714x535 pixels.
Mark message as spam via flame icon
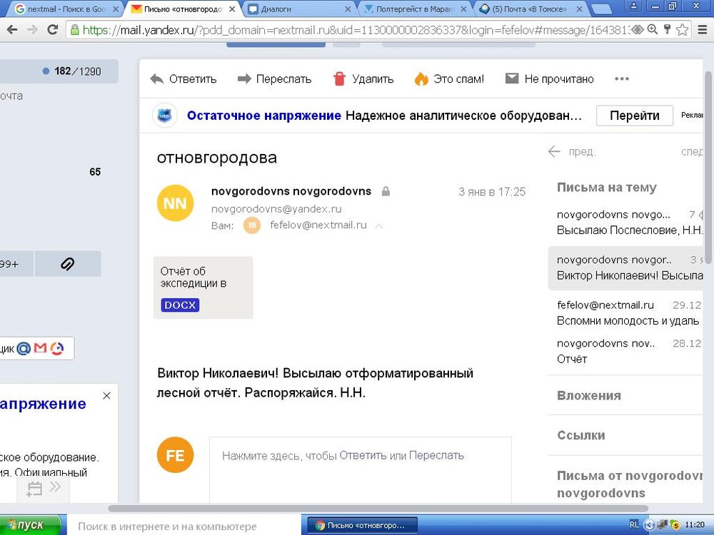coord(421,79)
